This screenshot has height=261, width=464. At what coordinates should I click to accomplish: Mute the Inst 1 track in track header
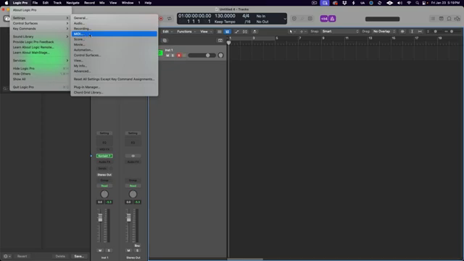pyautogui.click(x=167, y=55)
